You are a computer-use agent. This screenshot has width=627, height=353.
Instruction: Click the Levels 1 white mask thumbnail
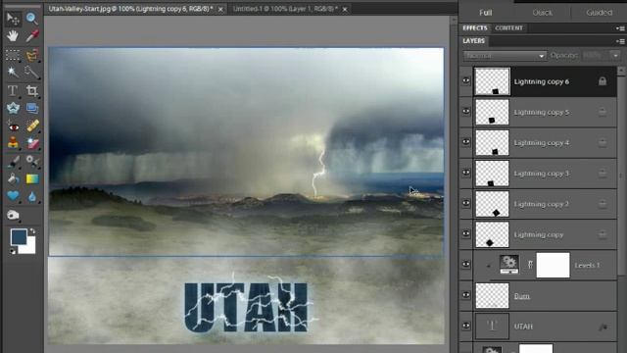[x=553, y=265]
